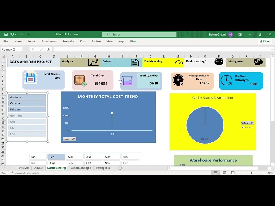Click the Search box in title bar
The image size is (275, 206).
point(139,34)
